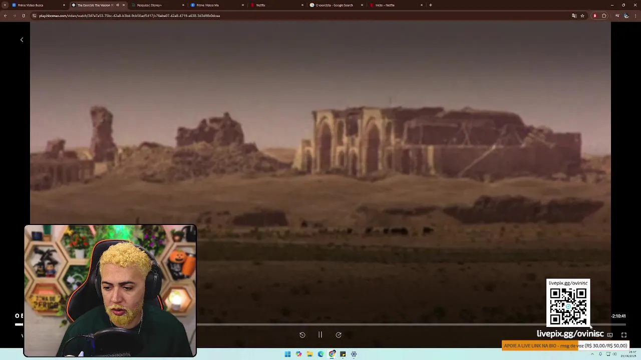Bookmark this page with the star

tap(582, 15)
